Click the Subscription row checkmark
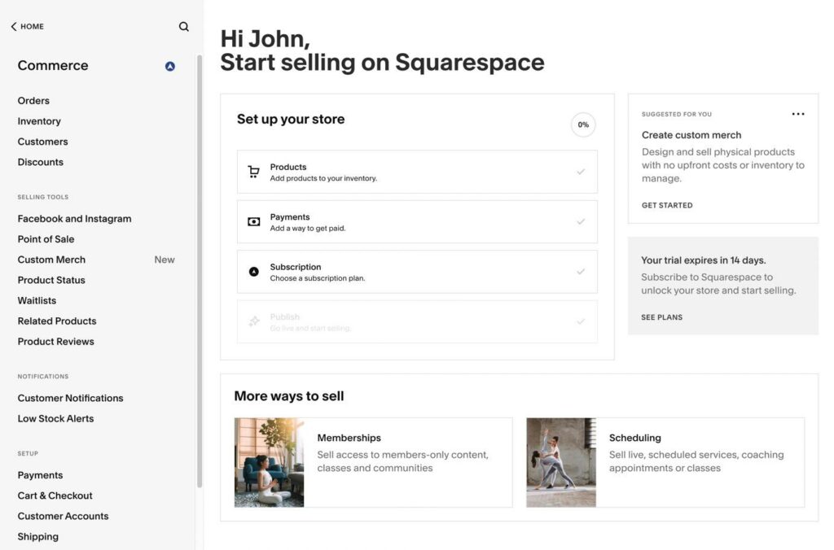834x550 pixels. point(581,272)
